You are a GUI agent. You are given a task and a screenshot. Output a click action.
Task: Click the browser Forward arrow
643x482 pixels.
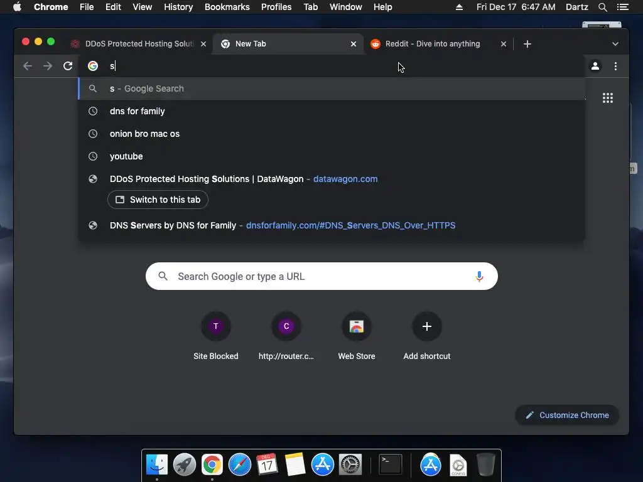pyautogui.click(x=48, y=66)
